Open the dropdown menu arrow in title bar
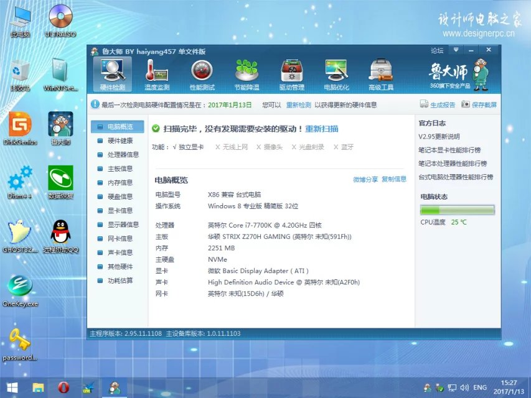 point(456,50)
